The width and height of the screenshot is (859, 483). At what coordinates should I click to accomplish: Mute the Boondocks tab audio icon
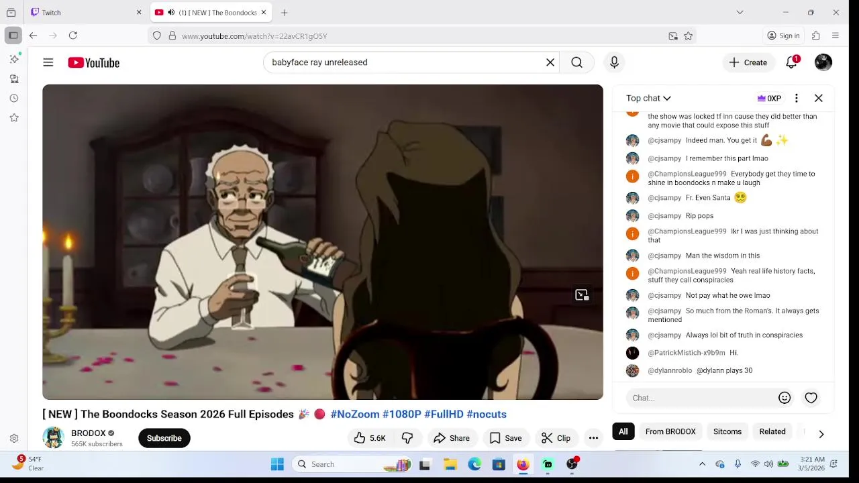(x=171, y=12)
